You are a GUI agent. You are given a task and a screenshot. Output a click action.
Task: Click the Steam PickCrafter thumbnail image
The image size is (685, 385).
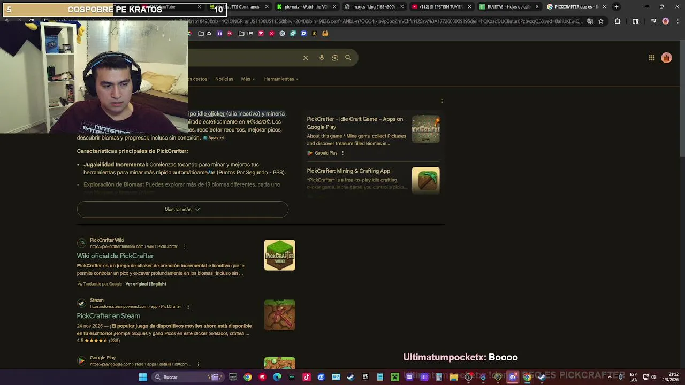[279, 315]
